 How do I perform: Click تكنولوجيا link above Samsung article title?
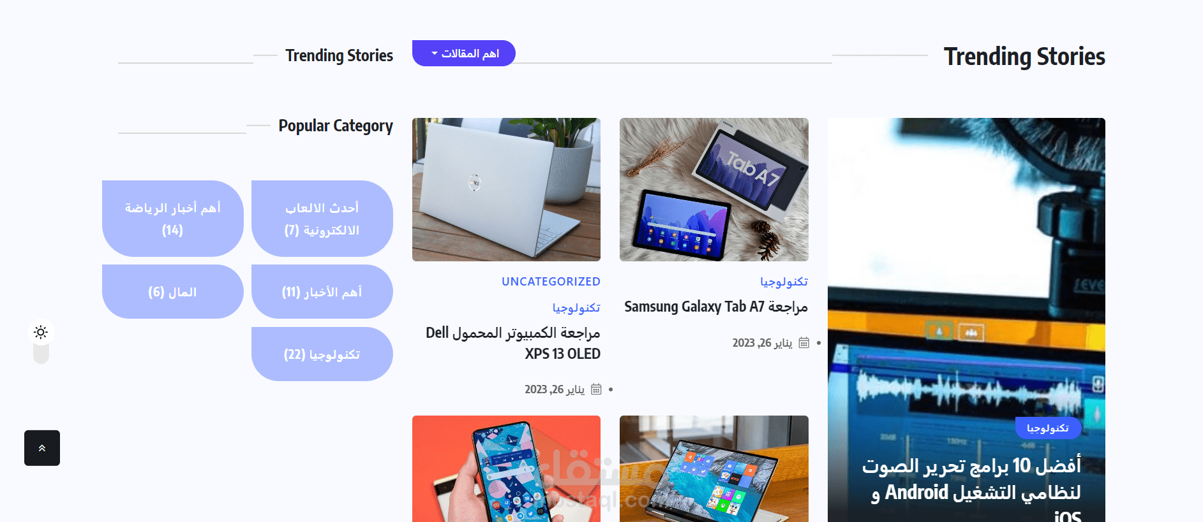coord(784,282)
